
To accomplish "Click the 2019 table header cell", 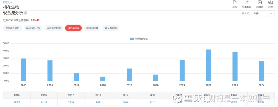I will (125, 95).
